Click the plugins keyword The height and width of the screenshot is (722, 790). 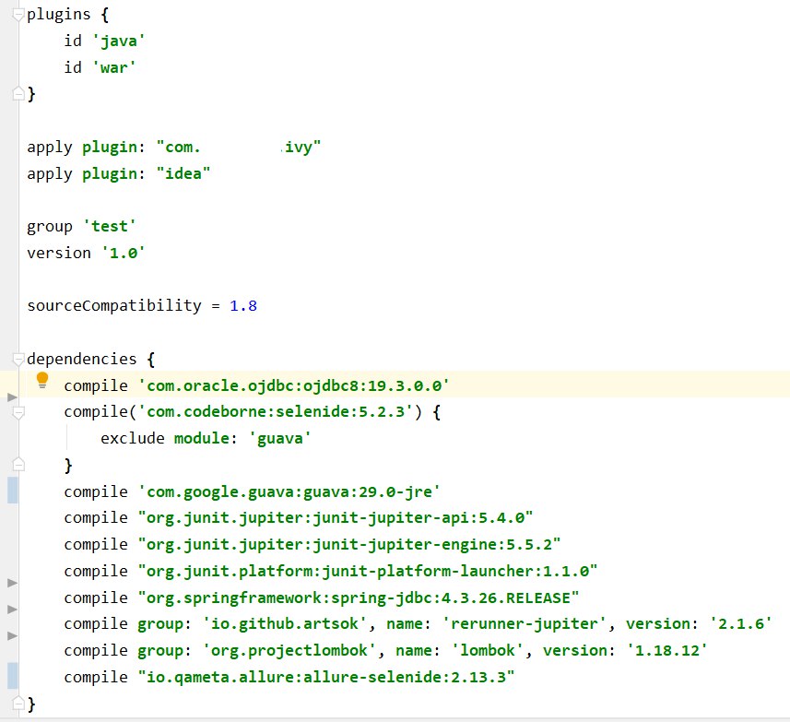click(59, 15)
